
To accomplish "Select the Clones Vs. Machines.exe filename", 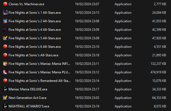I will pos(26,4).
